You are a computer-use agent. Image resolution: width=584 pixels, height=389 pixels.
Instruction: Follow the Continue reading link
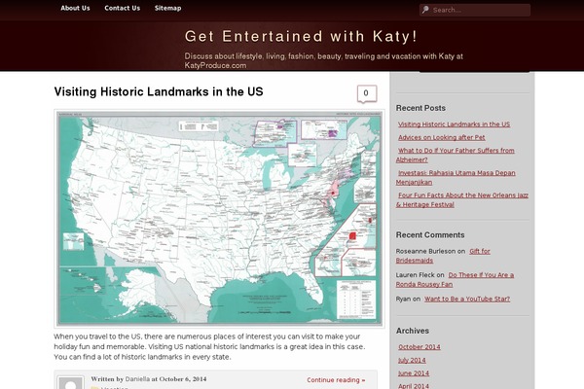pyautogui.click(x=336, y=379)
